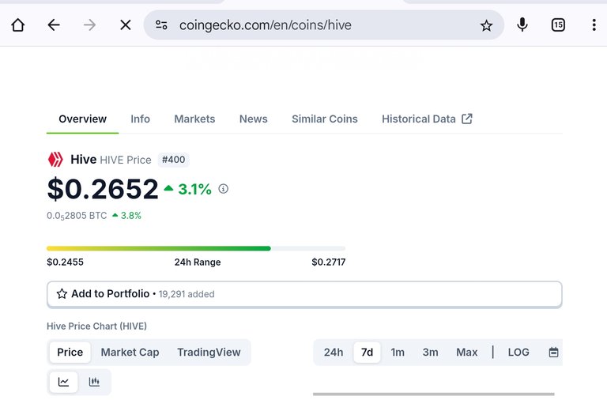Stop loading the page
This screenshot has width=607, height=400.
point(125,25)
